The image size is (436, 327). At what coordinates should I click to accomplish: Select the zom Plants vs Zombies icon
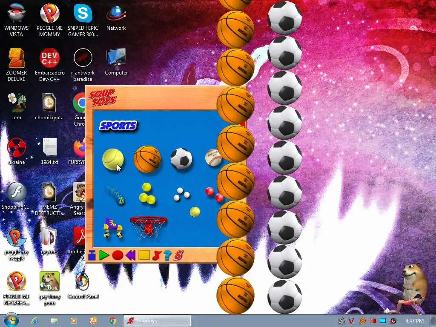pyautogui.click(x=17, y=107)
